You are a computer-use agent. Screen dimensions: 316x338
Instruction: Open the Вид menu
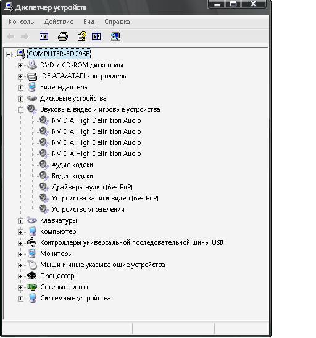(x=89, y=22)
